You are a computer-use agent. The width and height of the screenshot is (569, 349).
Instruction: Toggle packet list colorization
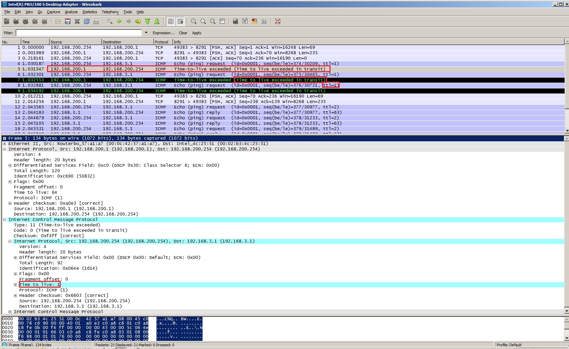tap(171, 21)
